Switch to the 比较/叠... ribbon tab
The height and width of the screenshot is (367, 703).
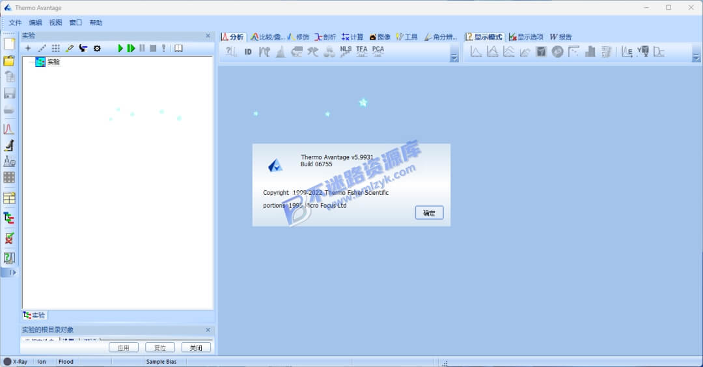pos(268,36)
